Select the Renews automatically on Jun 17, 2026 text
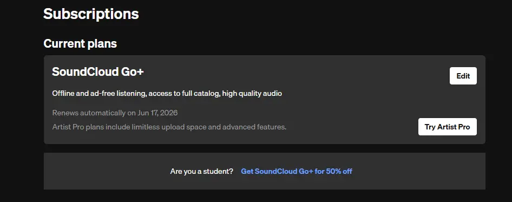This screenshot has height=202, width=512. tap(115, 113)
